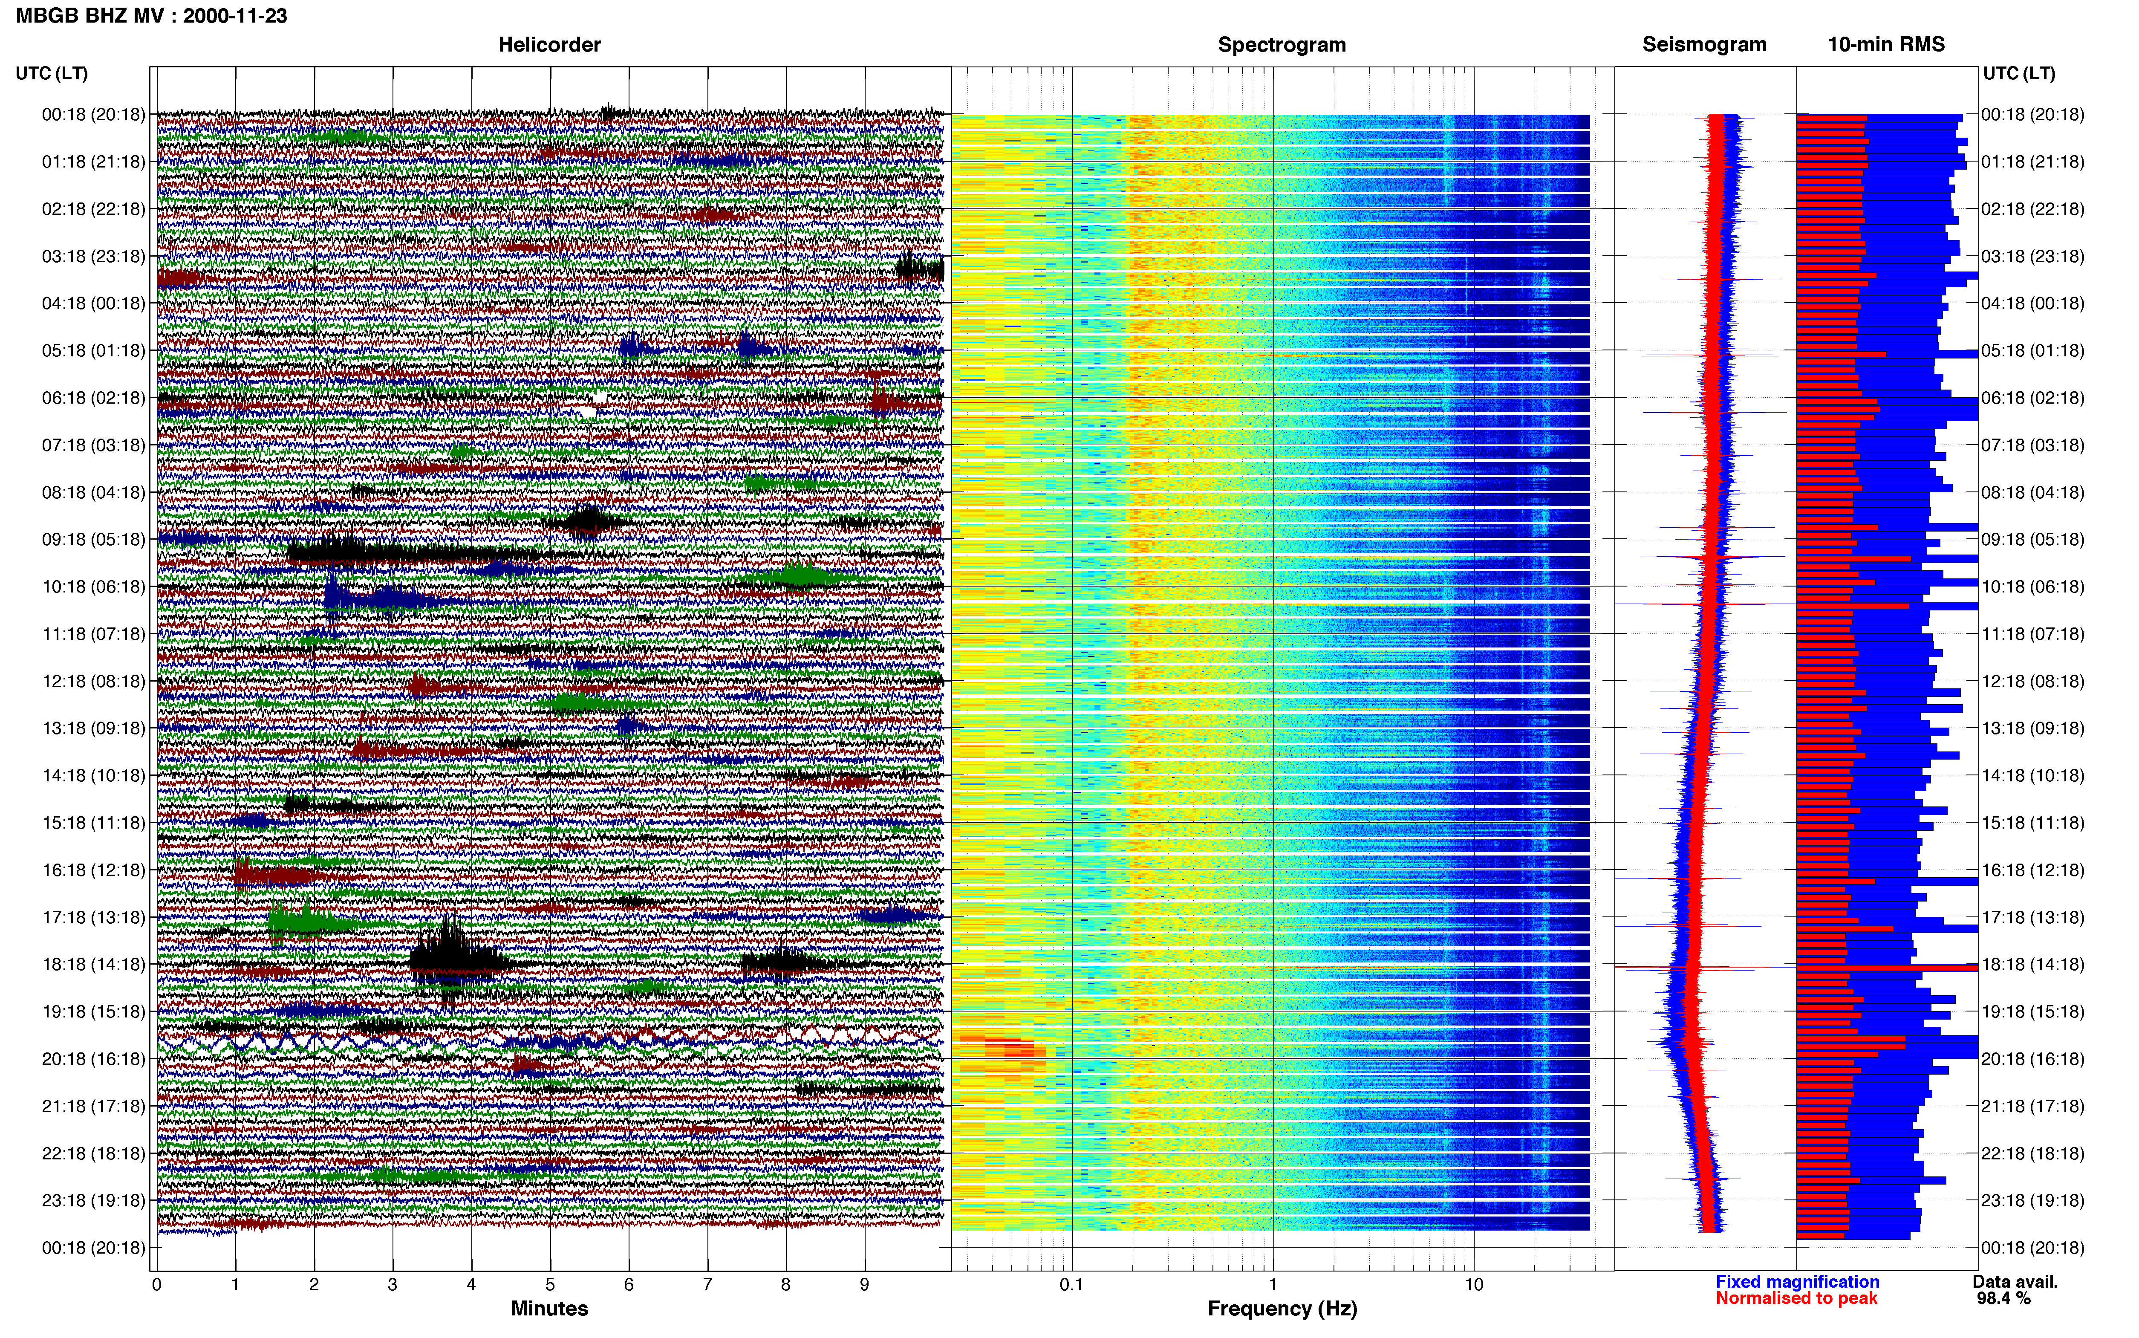Click left time label 02:18 (22:18)
Screen dimensions: 2139x1338
[x=94, y=209]
